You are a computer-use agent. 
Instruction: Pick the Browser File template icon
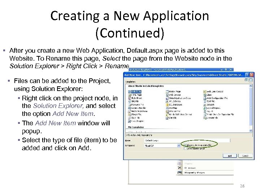pos(205,118)
